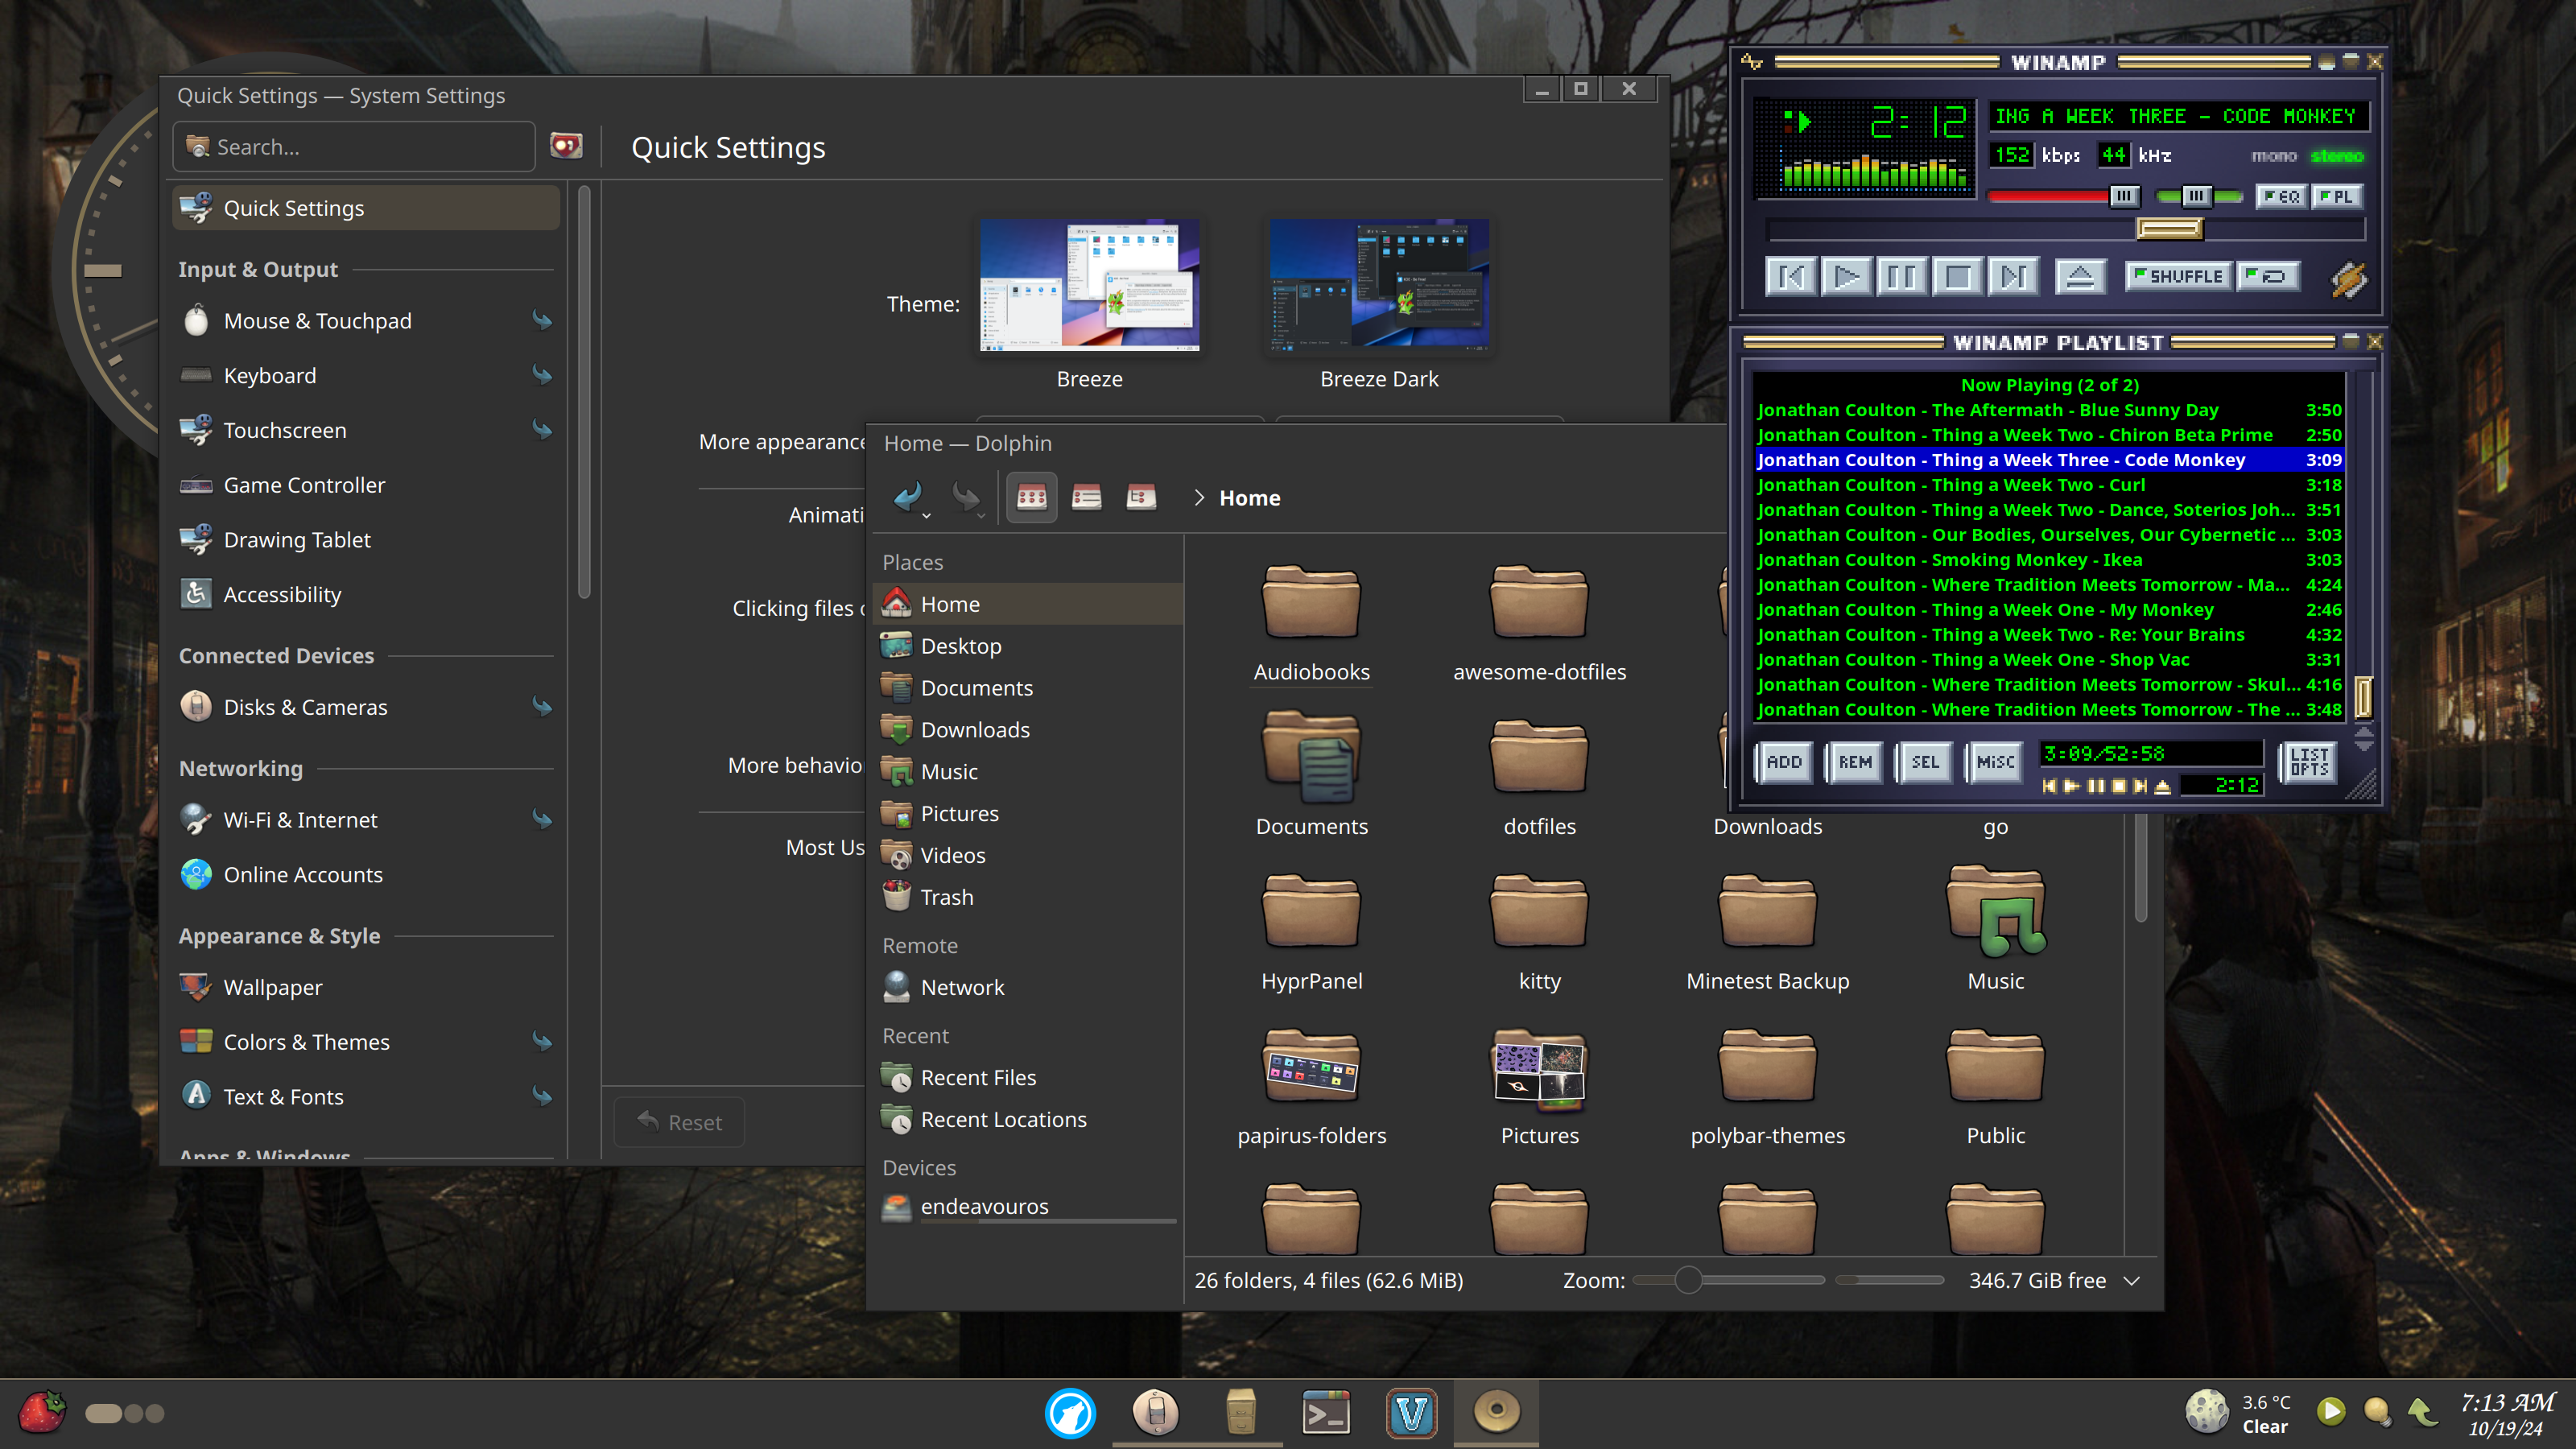Select the Breeze Dark theme thumbnail
The width and height of the screenshot is (2576, 1449).
pyautogui.click(x=1379, y=285)
